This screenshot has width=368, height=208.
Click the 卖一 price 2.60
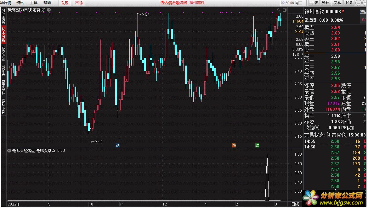pyautogui.click(x=335, y=50)
